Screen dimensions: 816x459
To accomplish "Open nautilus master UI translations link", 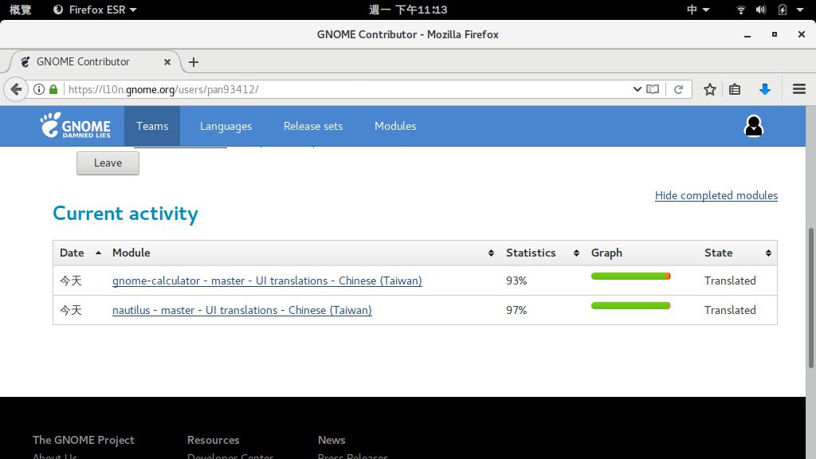I will 242,310.
